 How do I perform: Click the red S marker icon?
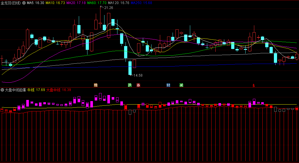(254, 86)
